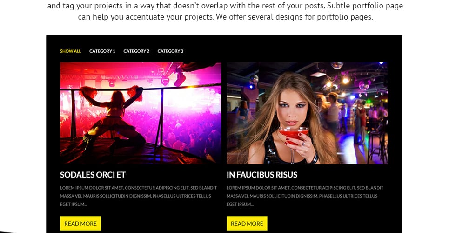Click the excerpt text under In Faucibus Risus
This screenshot has width=449, height=233.
(305, 196)
